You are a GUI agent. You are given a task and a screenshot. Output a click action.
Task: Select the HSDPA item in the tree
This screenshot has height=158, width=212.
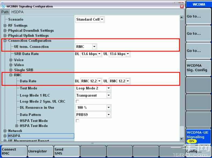(14, 136)
